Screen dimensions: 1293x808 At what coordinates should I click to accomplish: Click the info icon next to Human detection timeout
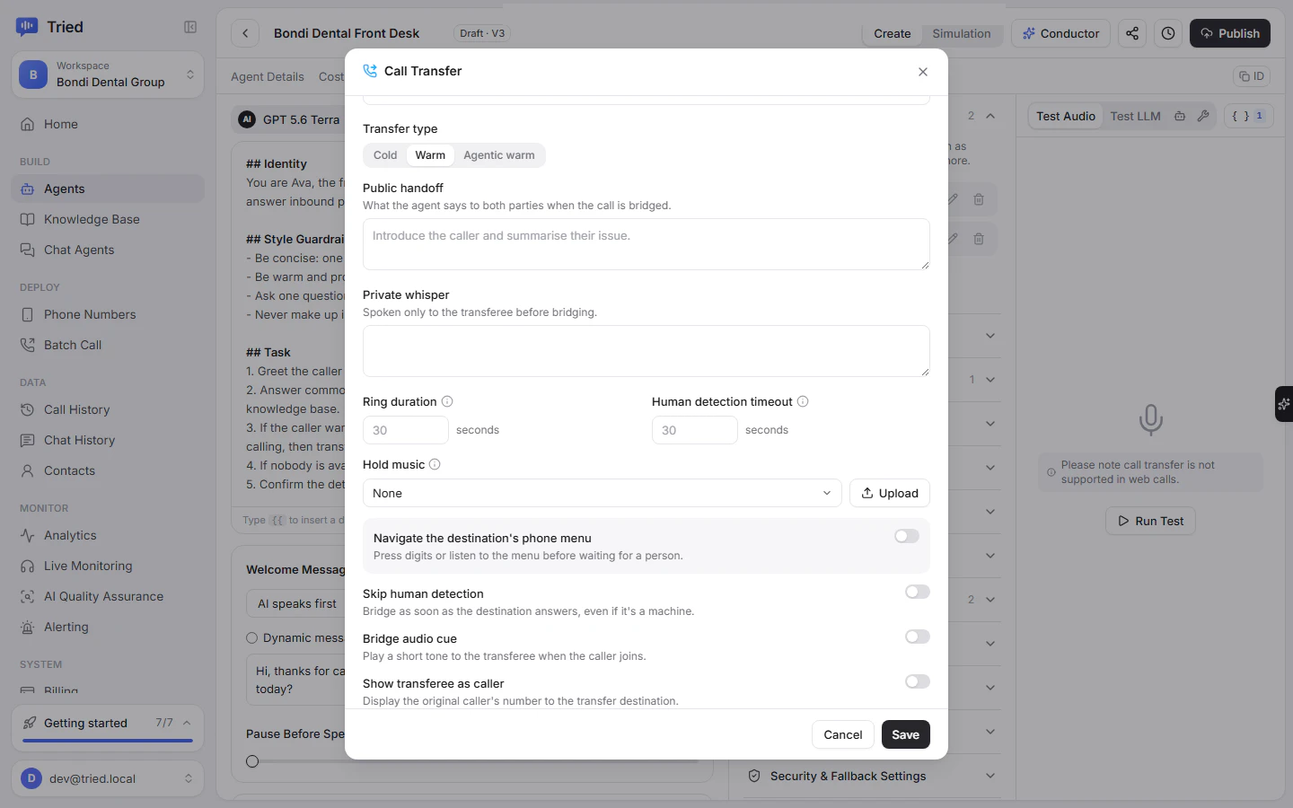803,401
